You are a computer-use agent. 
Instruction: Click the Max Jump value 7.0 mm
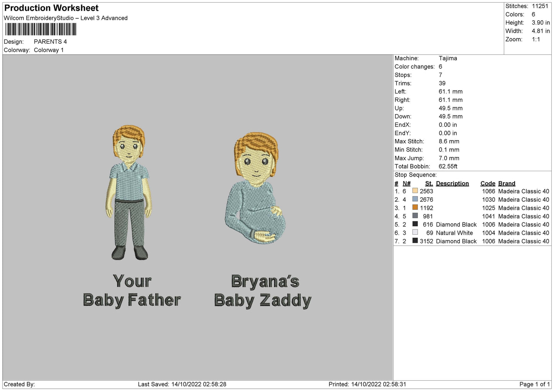click(x=449, y=158)
